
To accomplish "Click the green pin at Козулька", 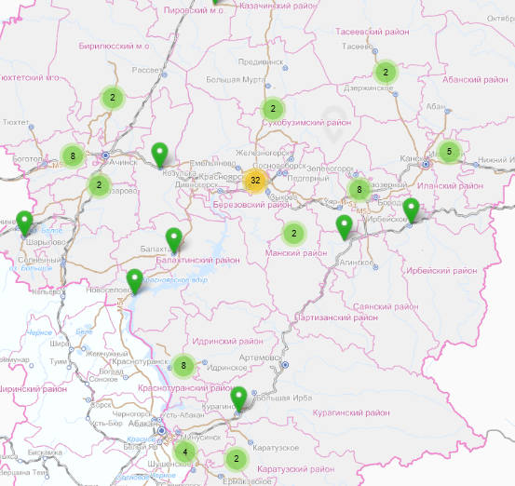I will [159, 155].
